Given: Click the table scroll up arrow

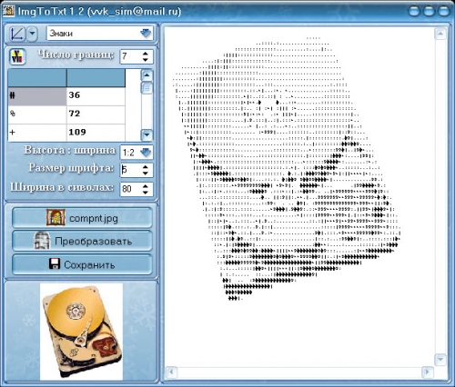Looking at the screenshot, I should pyautogui.click(x=147, y=75).
